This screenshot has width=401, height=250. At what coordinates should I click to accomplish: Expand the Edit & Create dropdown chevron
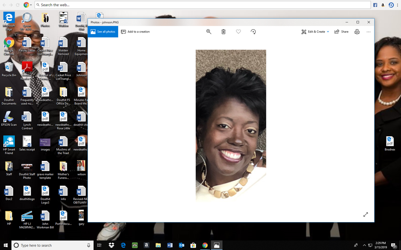(328, 32)
